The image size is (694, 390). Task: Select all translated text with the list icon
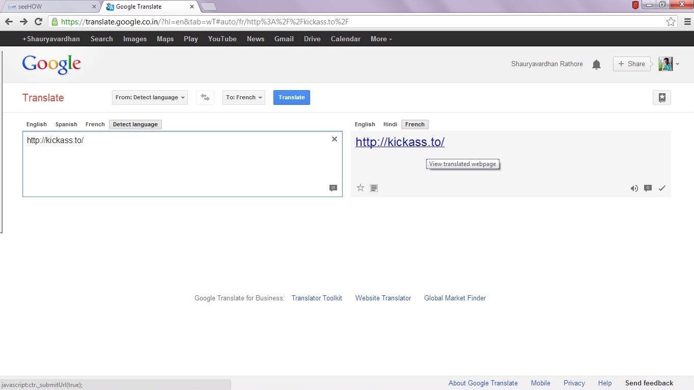374,188
